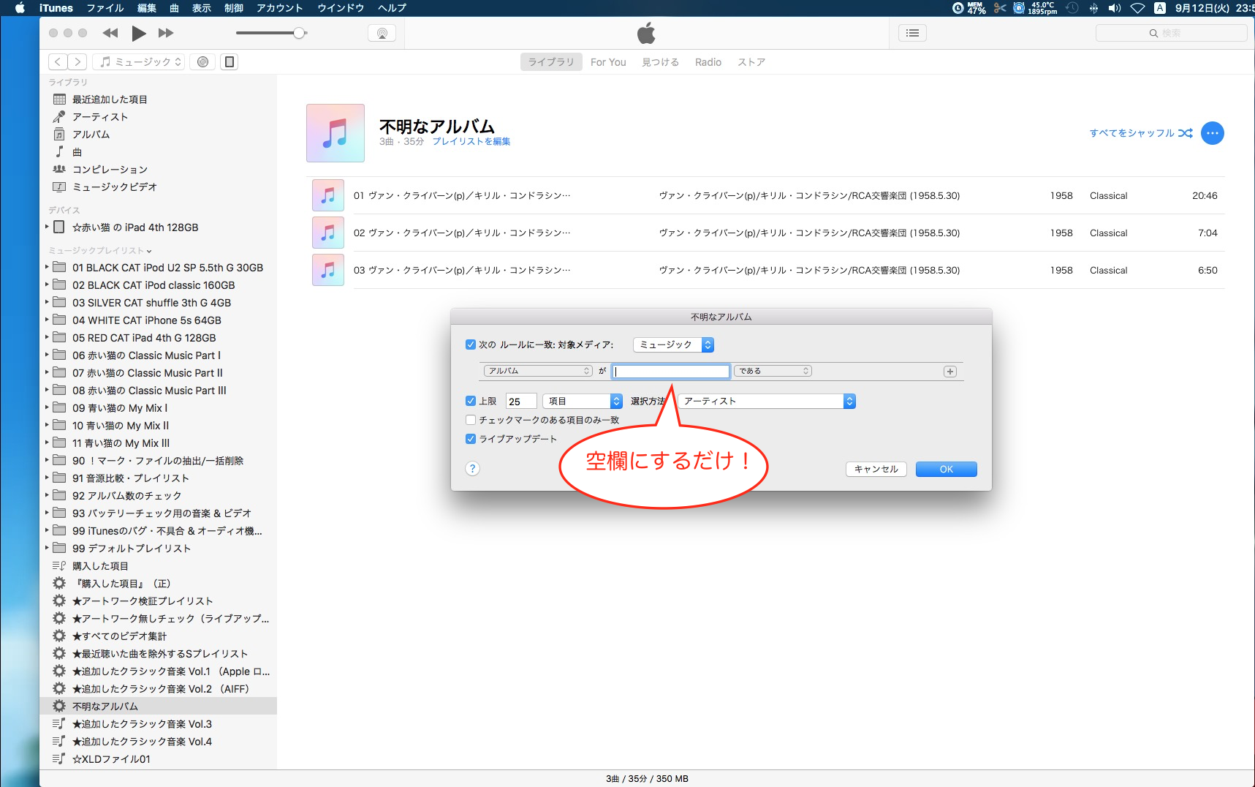Expand folder 06 赤い猫の Classic Music Part I
Screen dimensions: 1255x787
pos(47,355)
